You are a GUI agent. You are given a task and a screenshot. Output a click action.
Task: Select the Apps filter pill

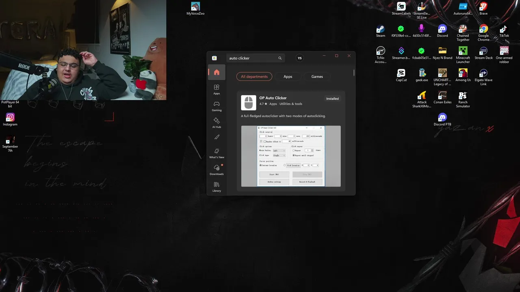[288, 77]
